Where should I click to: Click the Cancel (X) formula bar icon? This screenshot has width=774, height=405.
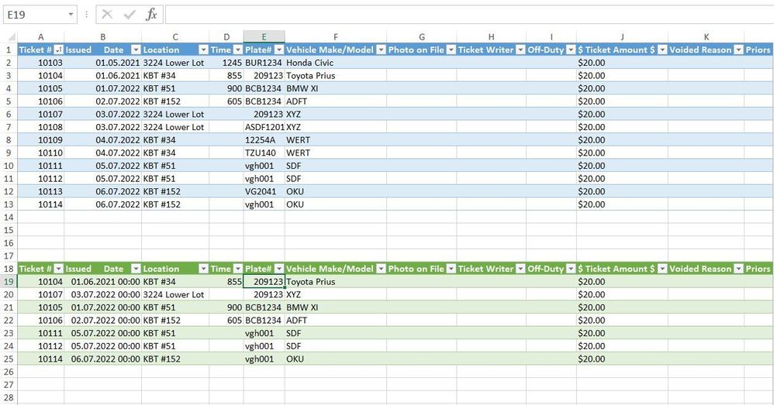(106, 15)
